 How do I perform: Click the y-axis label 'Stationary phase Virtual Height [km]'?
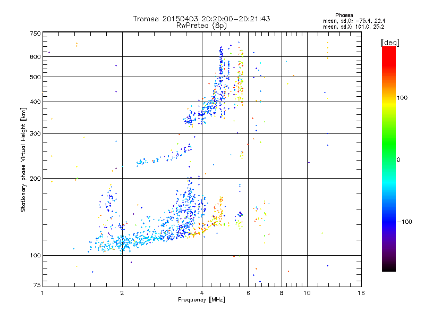(x=23, y=159)
